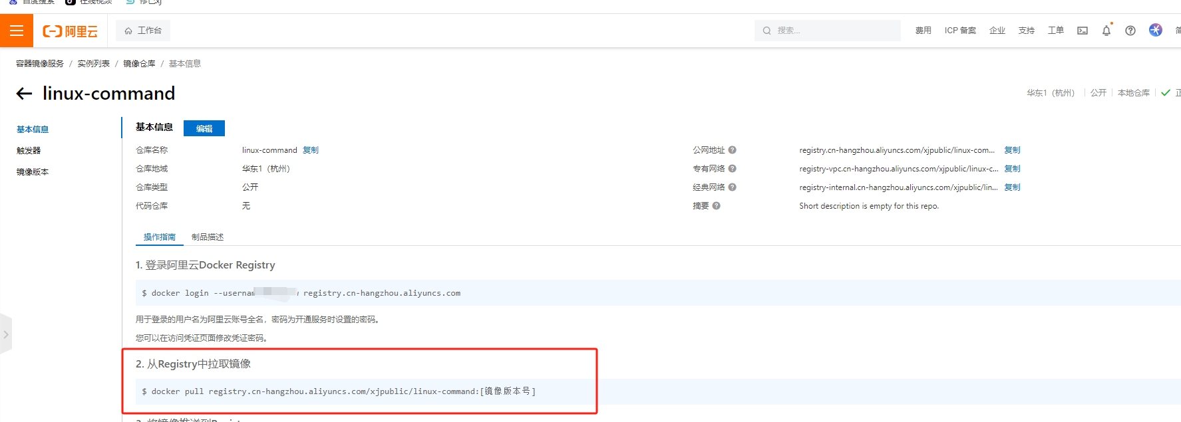Screen dimensions: 1181x422
Task: Click the 代码仓库 value 无
Action: pos(246,206)
